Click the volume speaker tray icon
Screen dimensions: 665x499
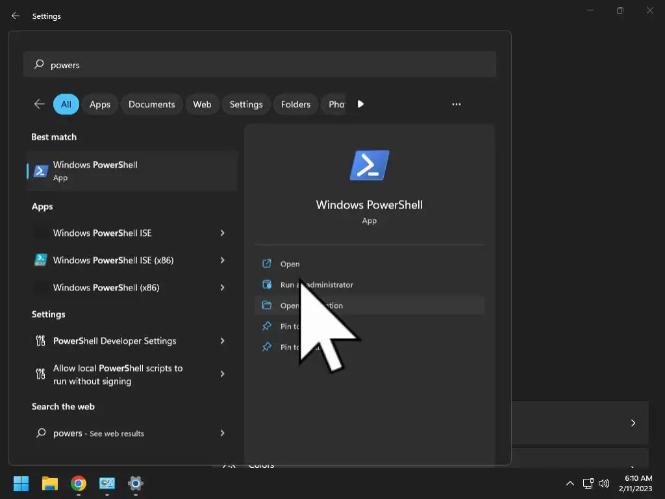click(x=603, y=483)
